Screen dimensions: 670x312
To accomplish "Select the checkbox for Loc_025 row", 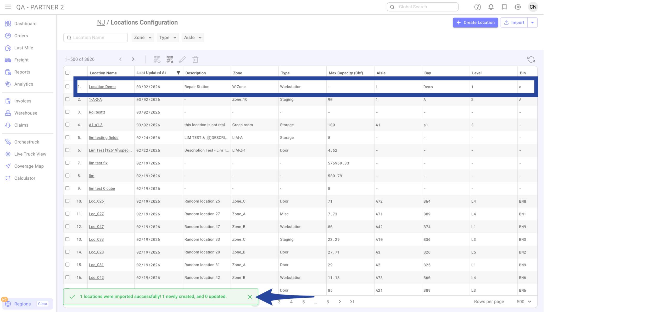I will click(x=67, y=201).
